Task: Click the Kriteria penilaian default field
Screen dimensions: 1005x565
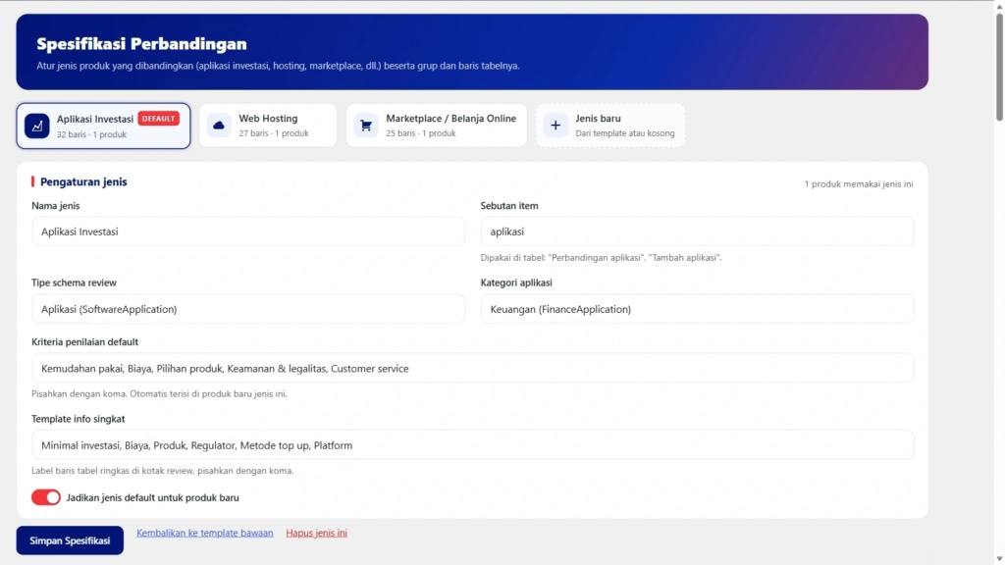Action: (x=473, y=369)
